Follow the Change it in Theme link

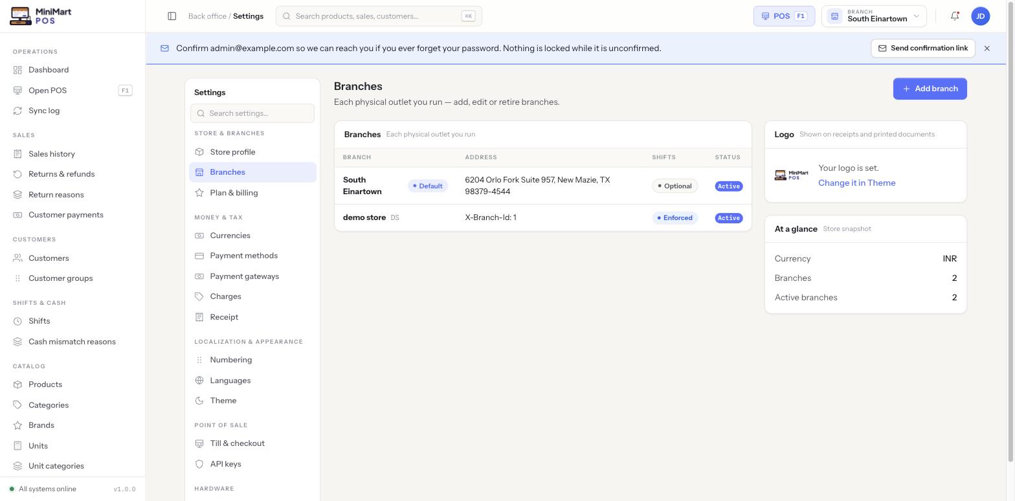pos(857,183)
